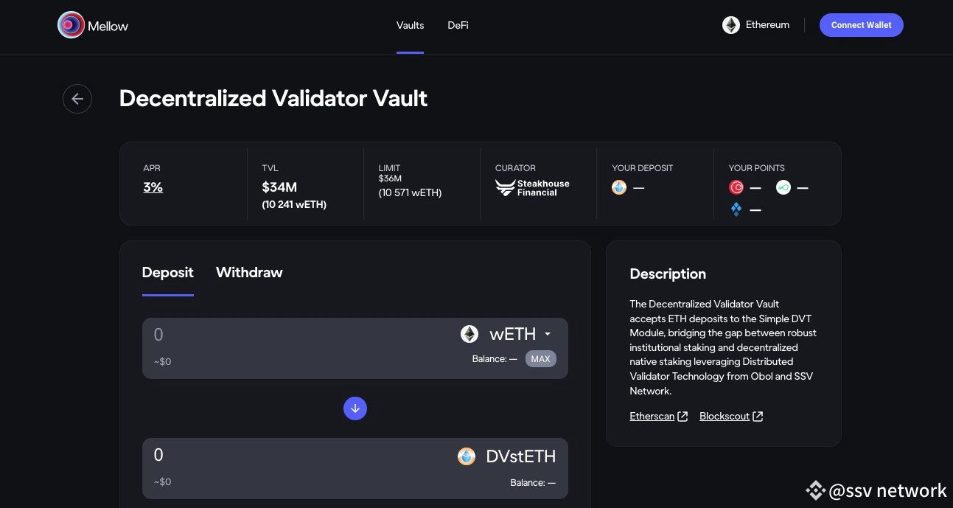This screenshot has height=508, width=953.
Task: Click the green infinity points icon
Action: click(783, 187)
